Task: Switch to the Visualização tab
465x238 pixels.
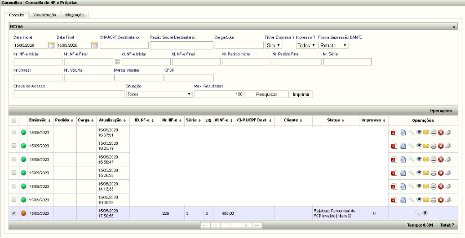Action: (x=45, y=15)
